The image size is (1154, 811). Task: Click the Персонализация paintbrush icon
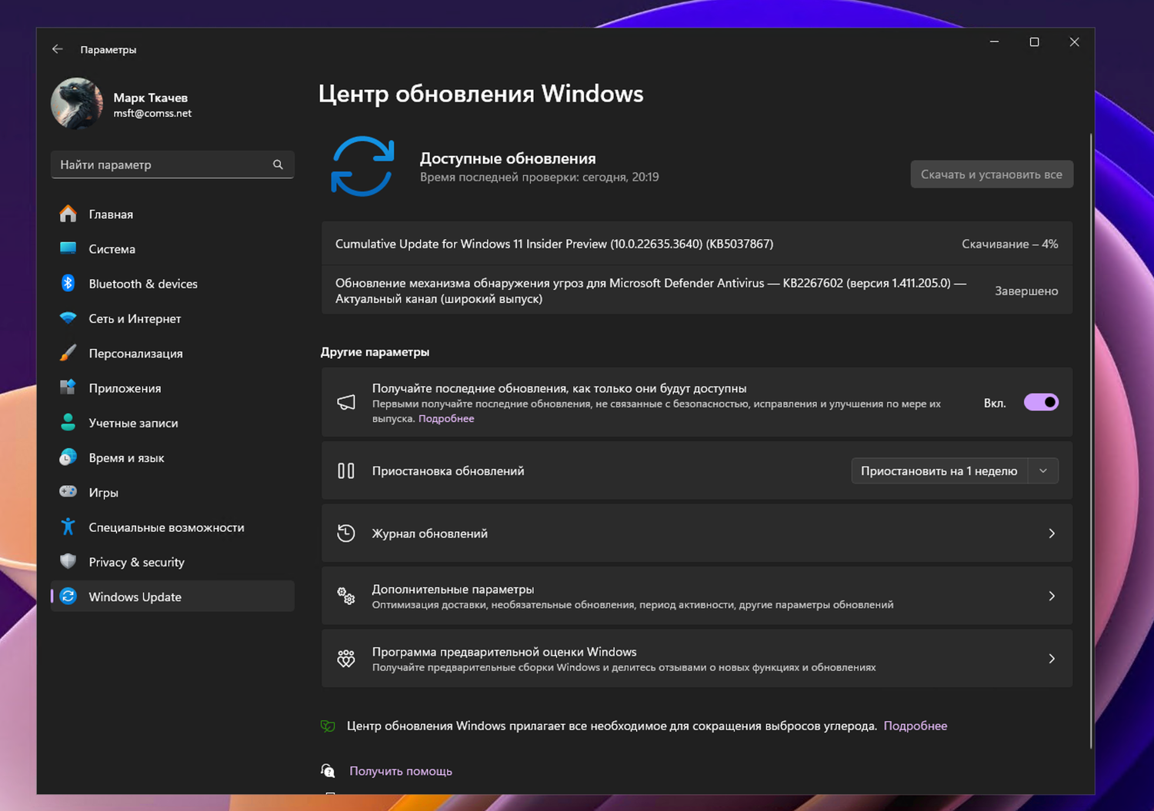tap(68, 353)
